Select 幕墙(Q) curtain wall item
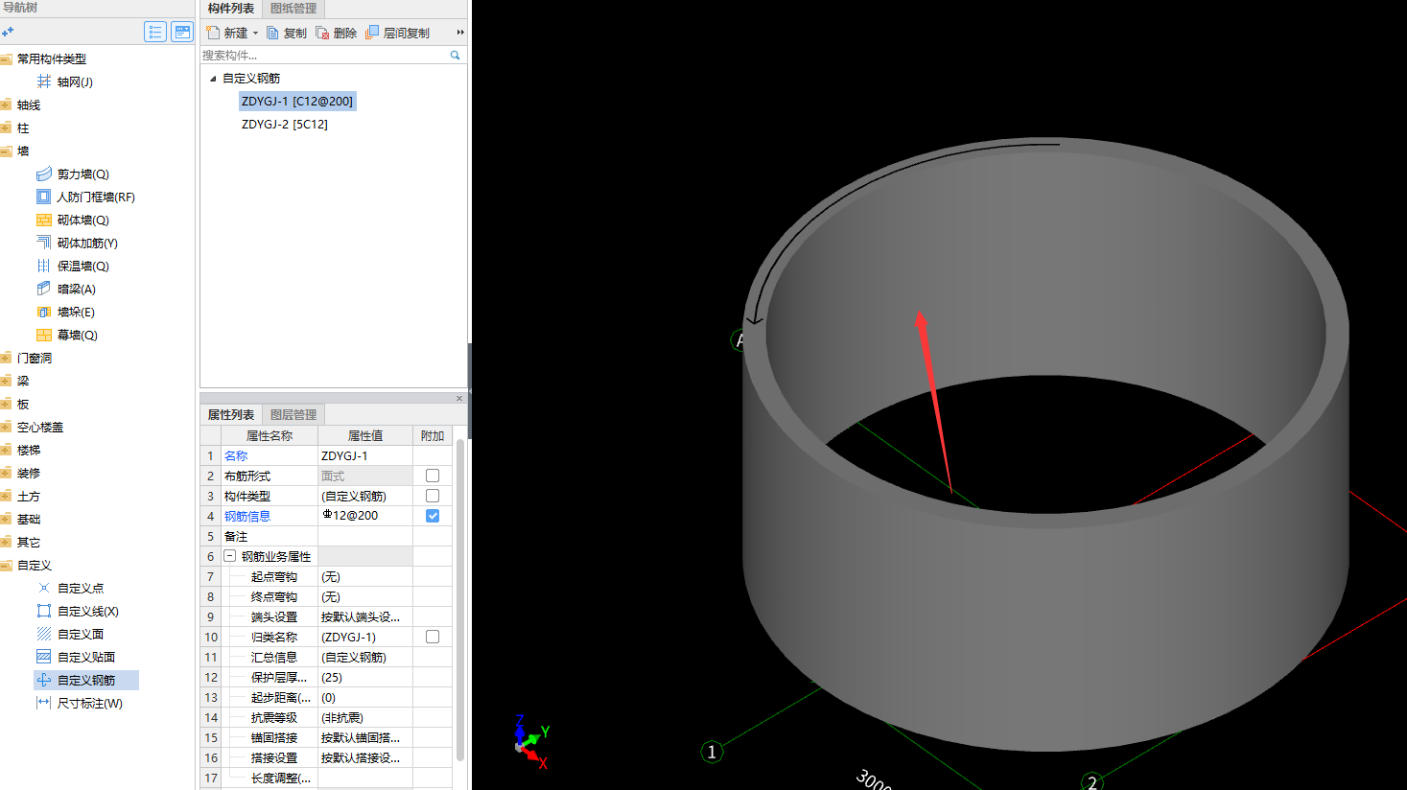The width and height of the screenshot is (1407, 790). (67, 335)
